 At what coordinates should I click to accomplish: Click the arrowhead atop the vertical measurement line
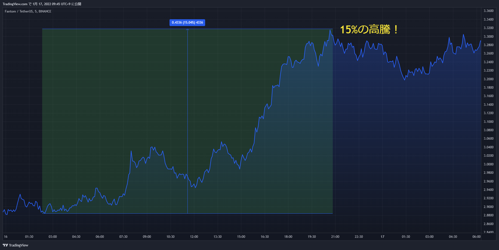tap(187, 30)
